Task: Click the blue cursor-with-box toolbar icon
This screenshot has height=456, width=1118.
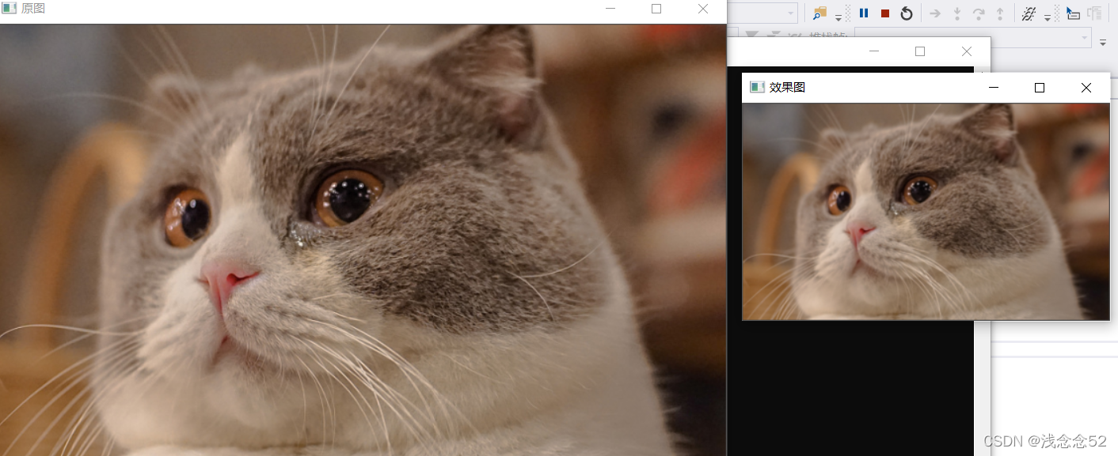Action: click(1073, 13)
